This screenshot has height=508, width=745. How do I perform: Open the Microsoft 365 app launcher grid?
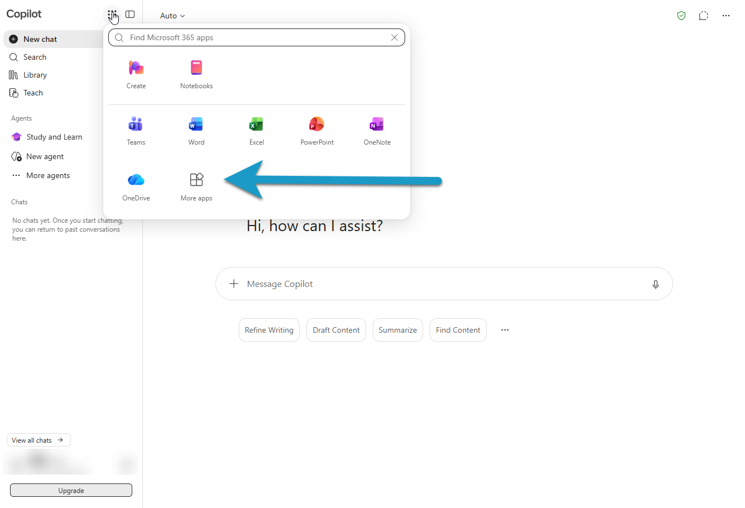[112, 15]
